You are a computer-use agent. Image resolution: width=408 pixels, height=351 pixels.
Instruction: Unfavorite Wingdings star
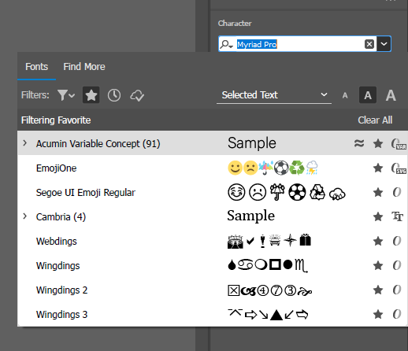click(378, 265)
